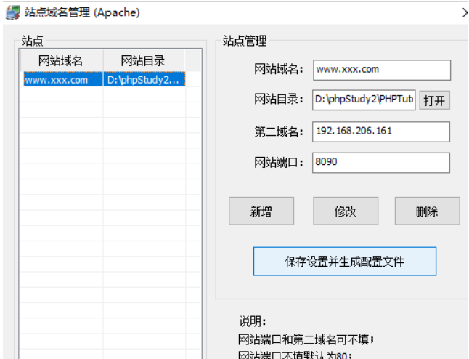The image size is (469, 359).
Task: Click the phpStudy app icon in title bar
Action: [x=13, y=12]
